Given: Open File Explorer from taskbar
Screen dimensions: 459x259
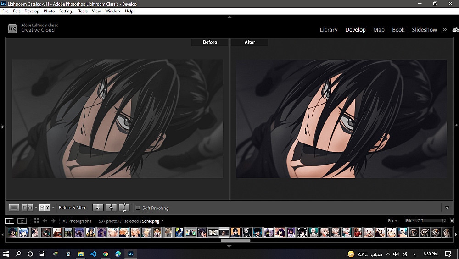Looking at the screenshot, I should pos(80,254).
